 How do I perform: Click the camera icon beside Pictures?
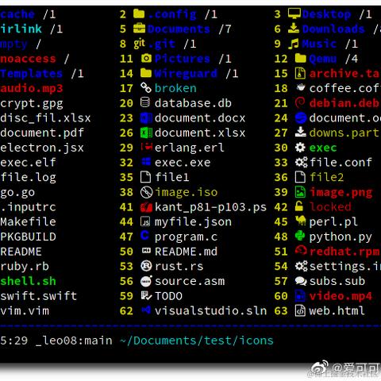tap(146, 58)
